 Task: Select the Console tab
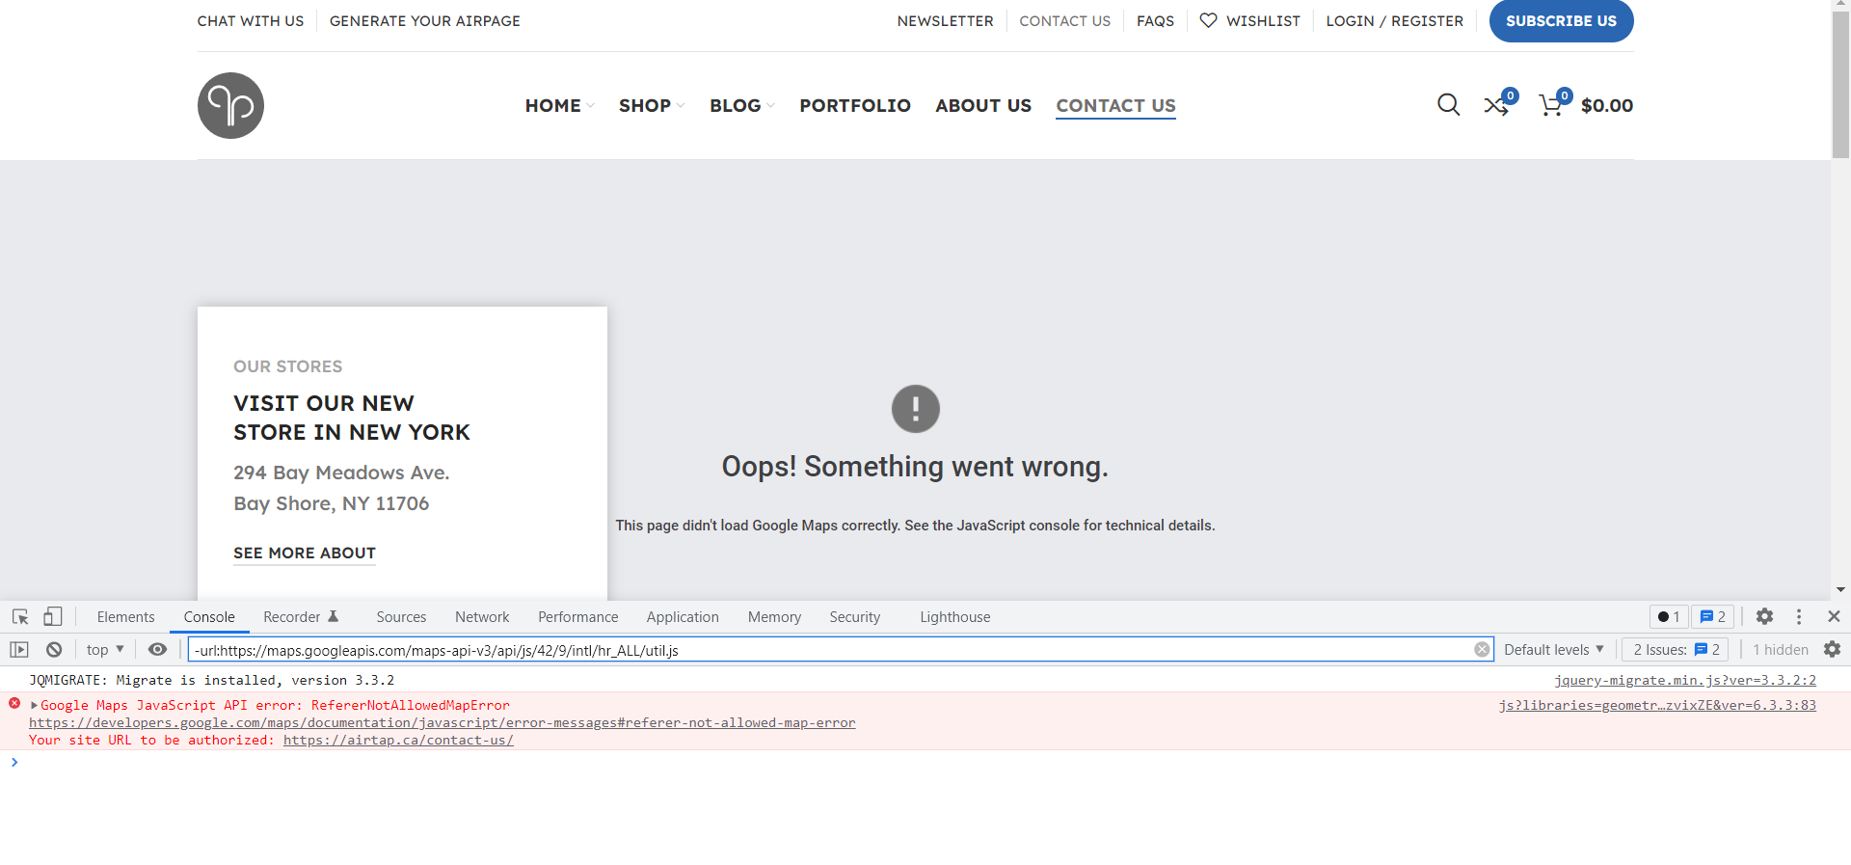point(209,617)
